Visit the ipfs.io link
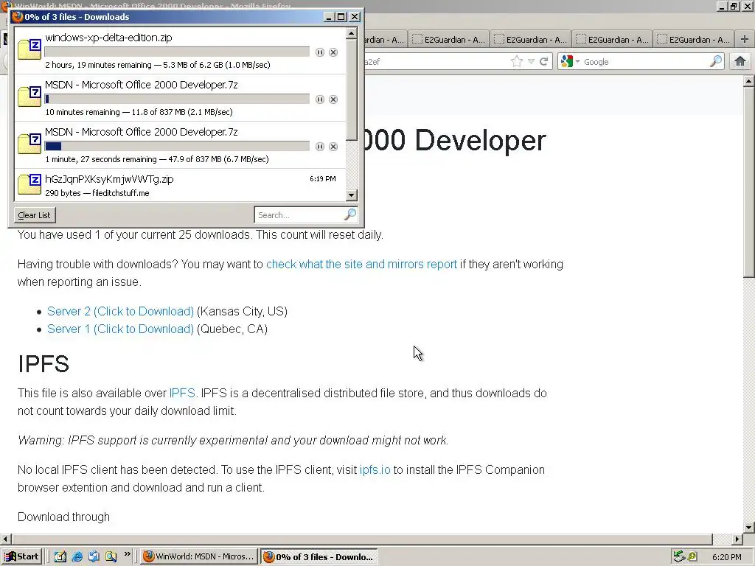Image resolution: width=755 pixels, height=566 pixels. (x=375, y=469)
